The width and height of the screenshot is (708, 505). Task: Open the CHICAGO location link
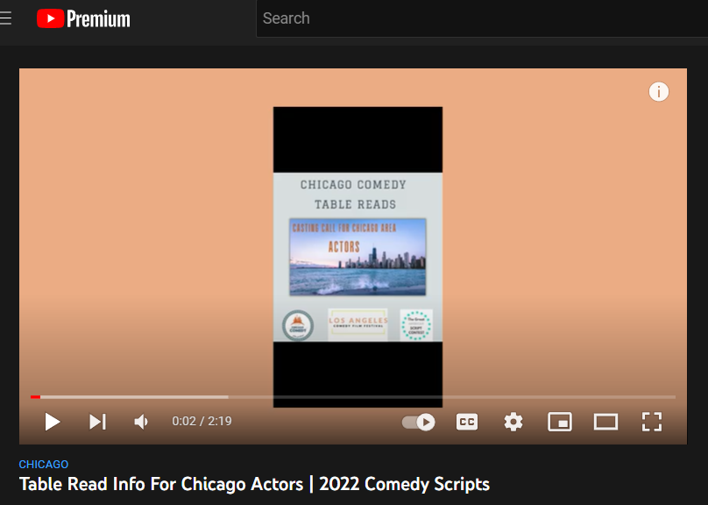click(44, 465)
